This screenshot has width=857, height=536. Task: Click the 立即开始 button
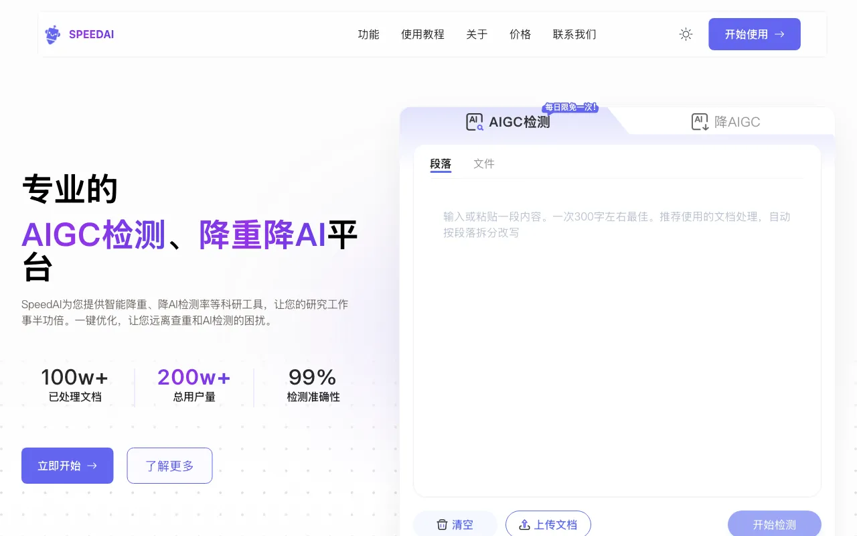68,466
